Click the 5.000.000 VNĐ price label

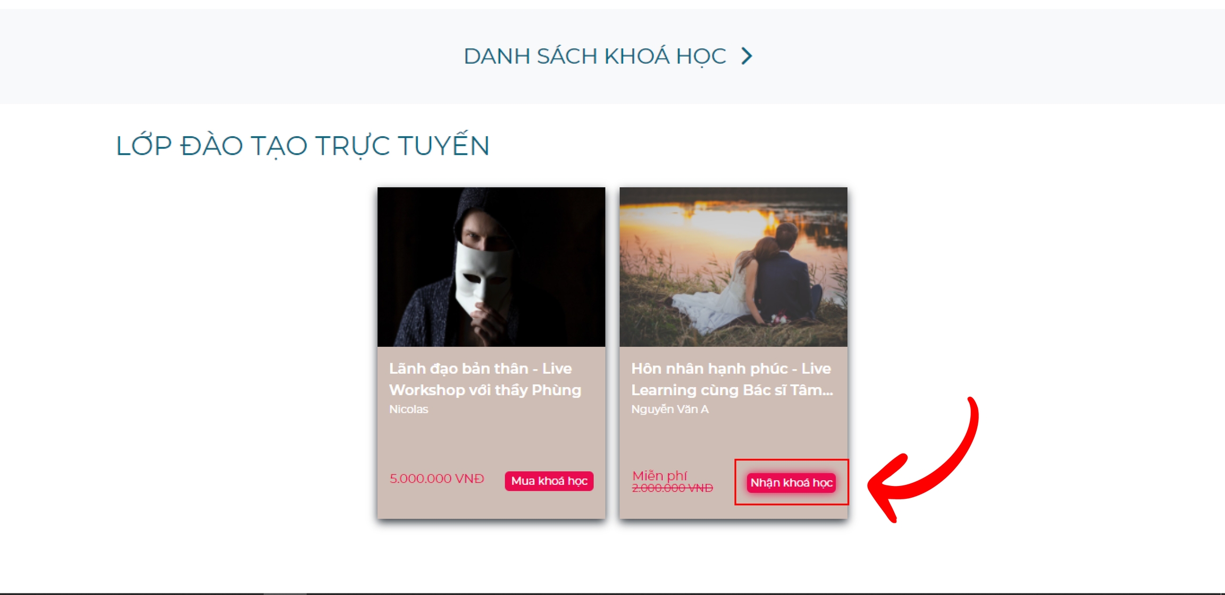[x=437, y=479]
